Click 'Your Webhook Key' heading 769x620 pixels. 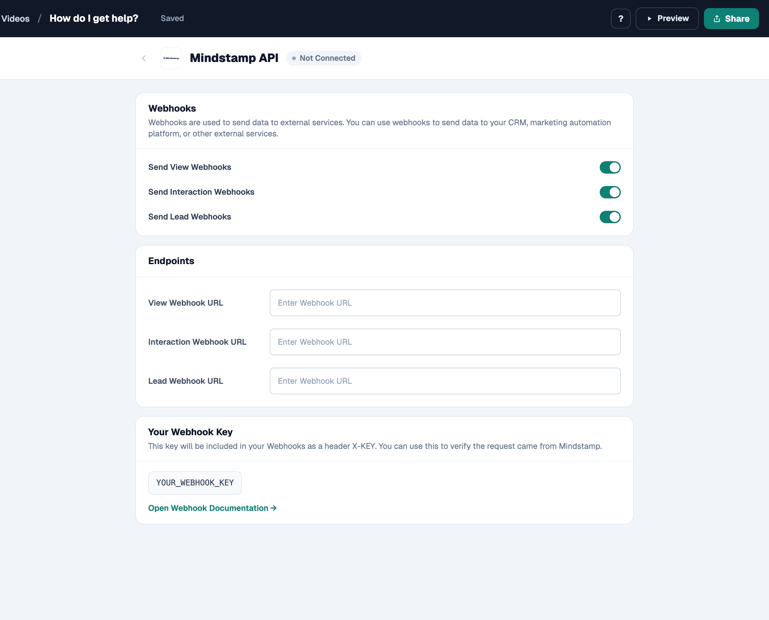pyautogui.click(x=190, y=432)
